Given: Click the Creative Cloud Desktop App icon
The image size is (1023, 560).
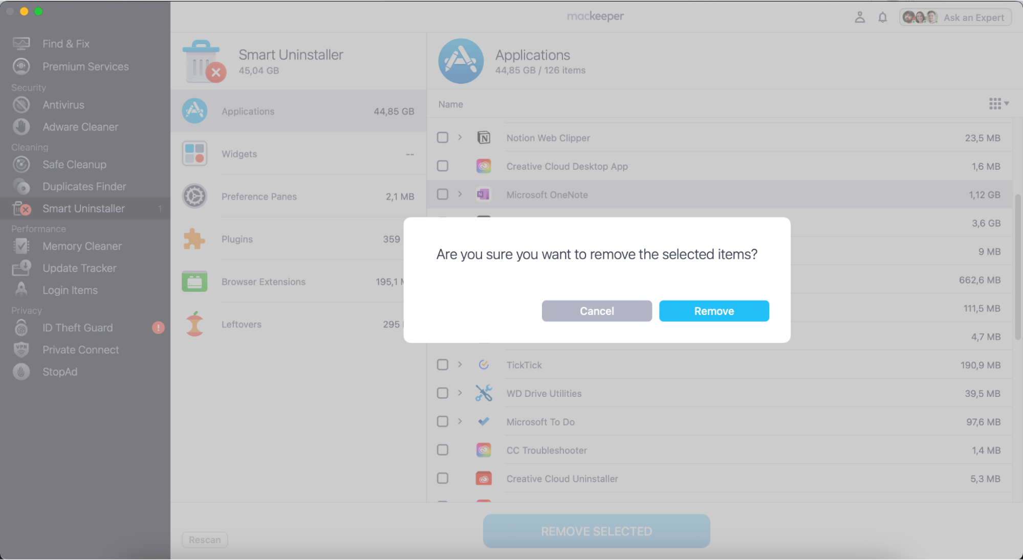Looking at the screenshot, I should (484, 166).
